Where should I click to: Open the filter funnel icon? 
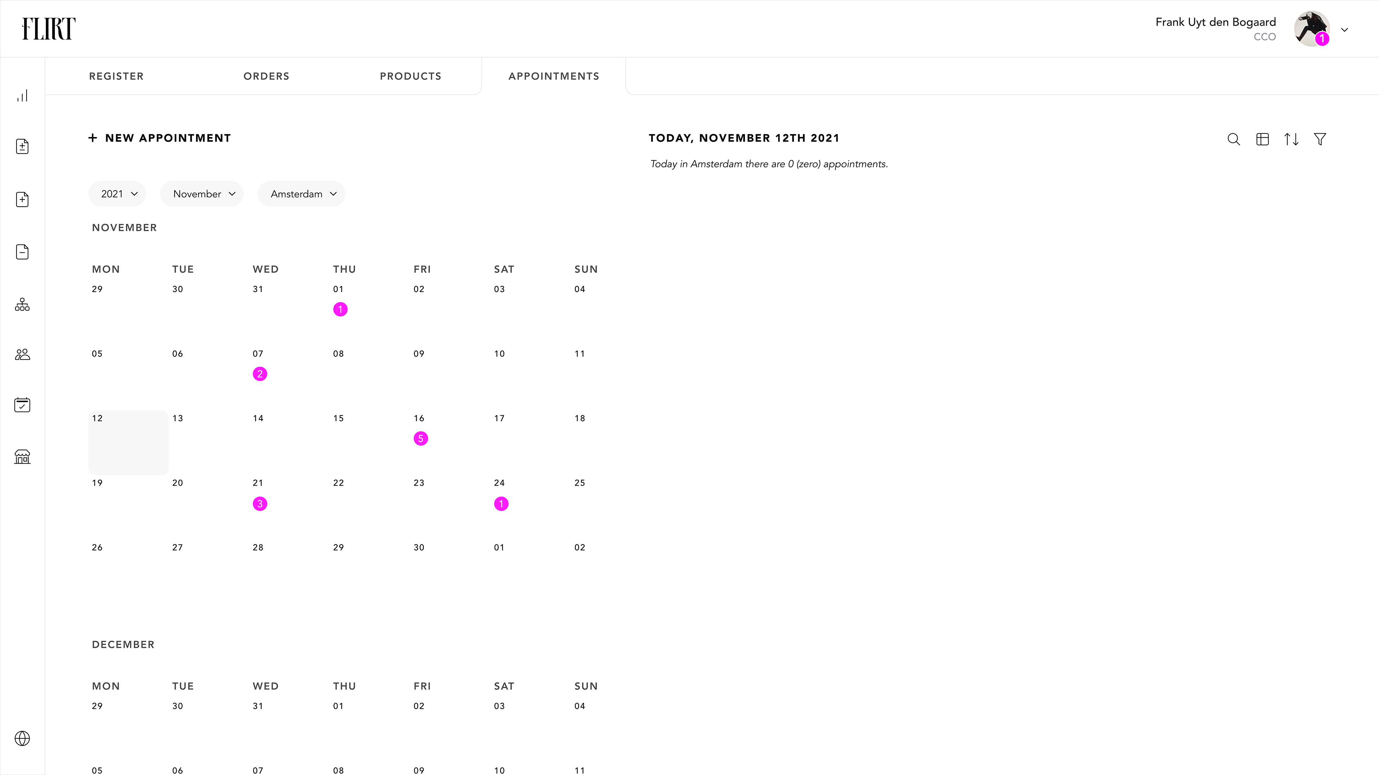click(x=1320, y=139)
